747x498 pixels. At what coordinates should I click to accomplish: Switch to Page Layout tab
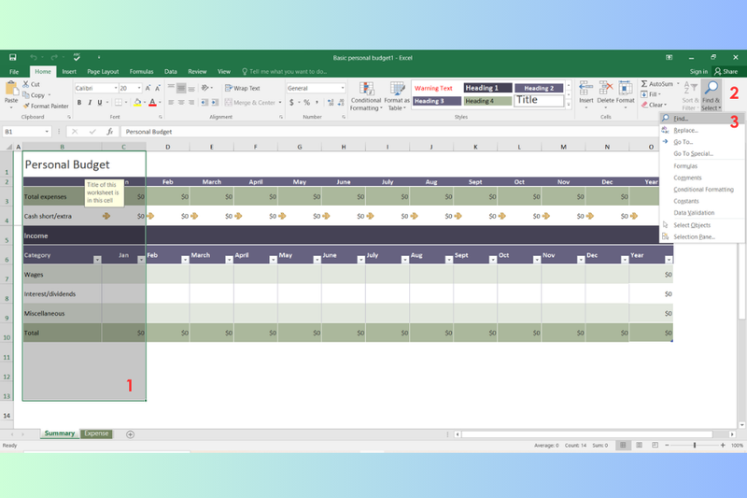(x=103, y=72)
